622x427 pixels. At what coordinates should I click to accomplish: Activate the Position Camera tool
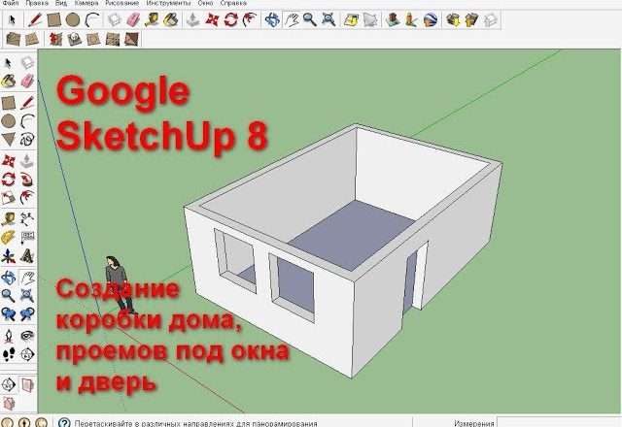tap(9, 337)
